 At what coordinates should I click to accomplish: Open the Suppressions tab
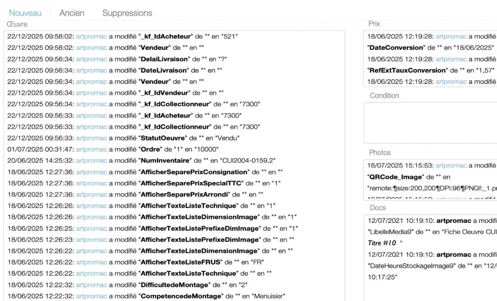pyautogui.click(x=127, y=13)
